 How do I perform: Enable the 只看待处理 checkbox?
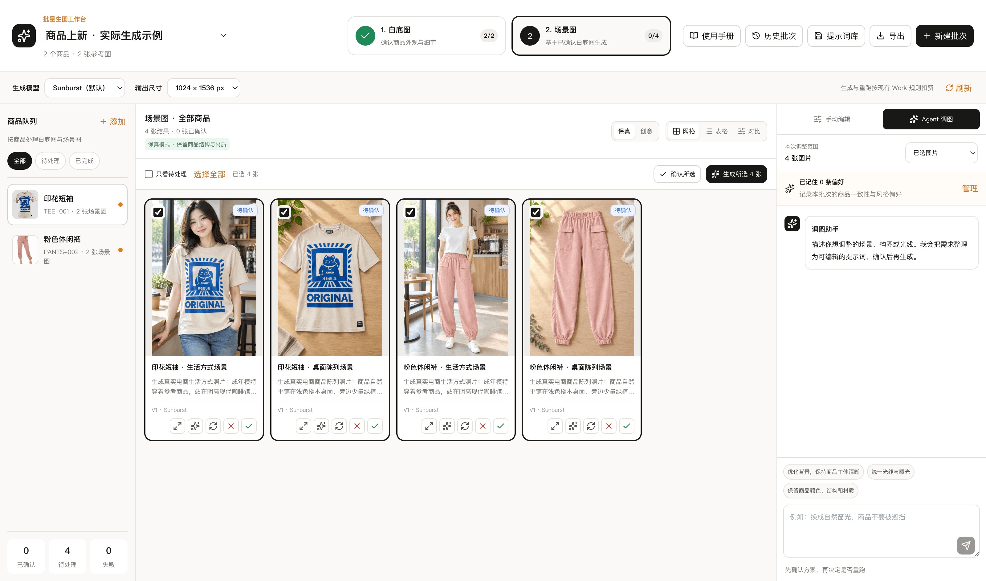pos(149,174)
